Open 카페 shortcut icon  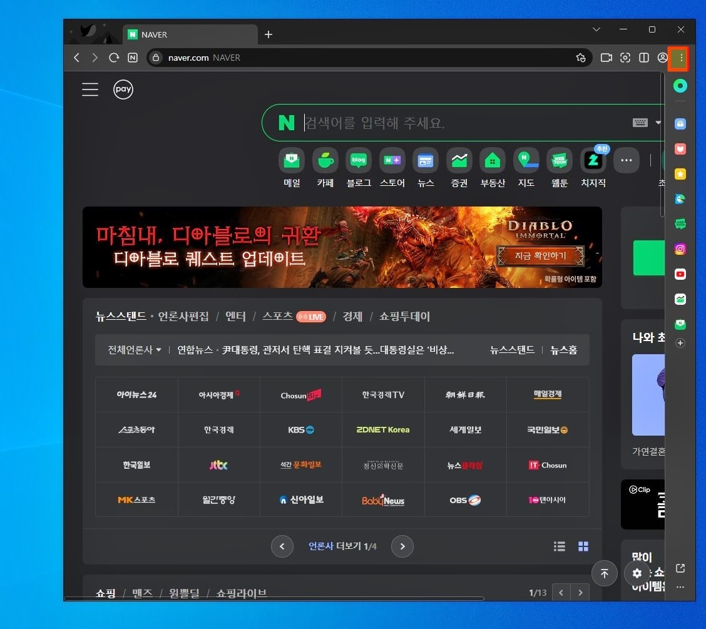325,160
